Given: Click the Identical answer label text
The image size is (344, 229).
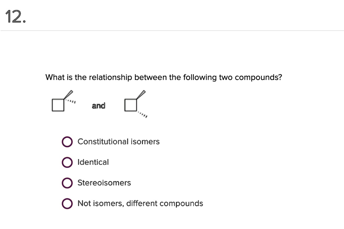Looking at the screenshot, I should click(x=93, y=162).
